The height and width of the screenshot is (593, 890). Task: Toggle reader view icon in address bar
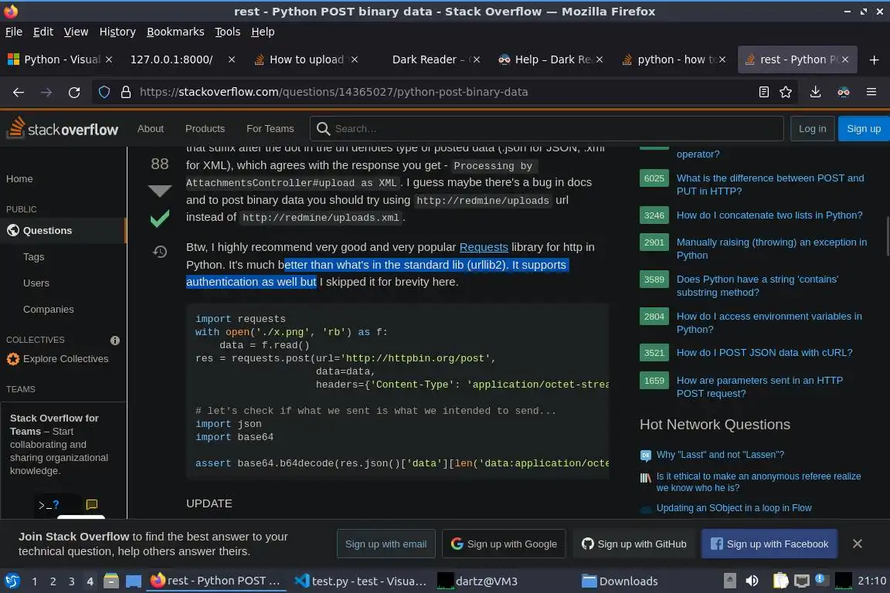pos(764,92)
